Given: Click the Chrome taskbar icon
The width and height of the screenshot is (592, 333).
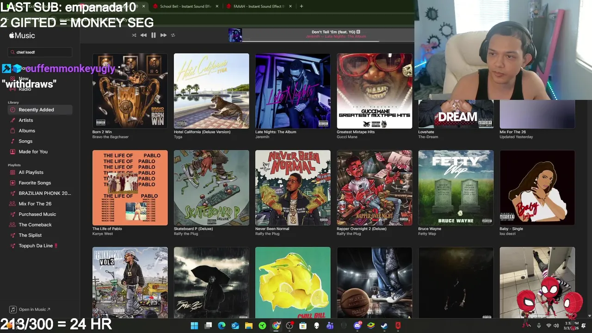Looking at the screenshot, I should point(276,326).
